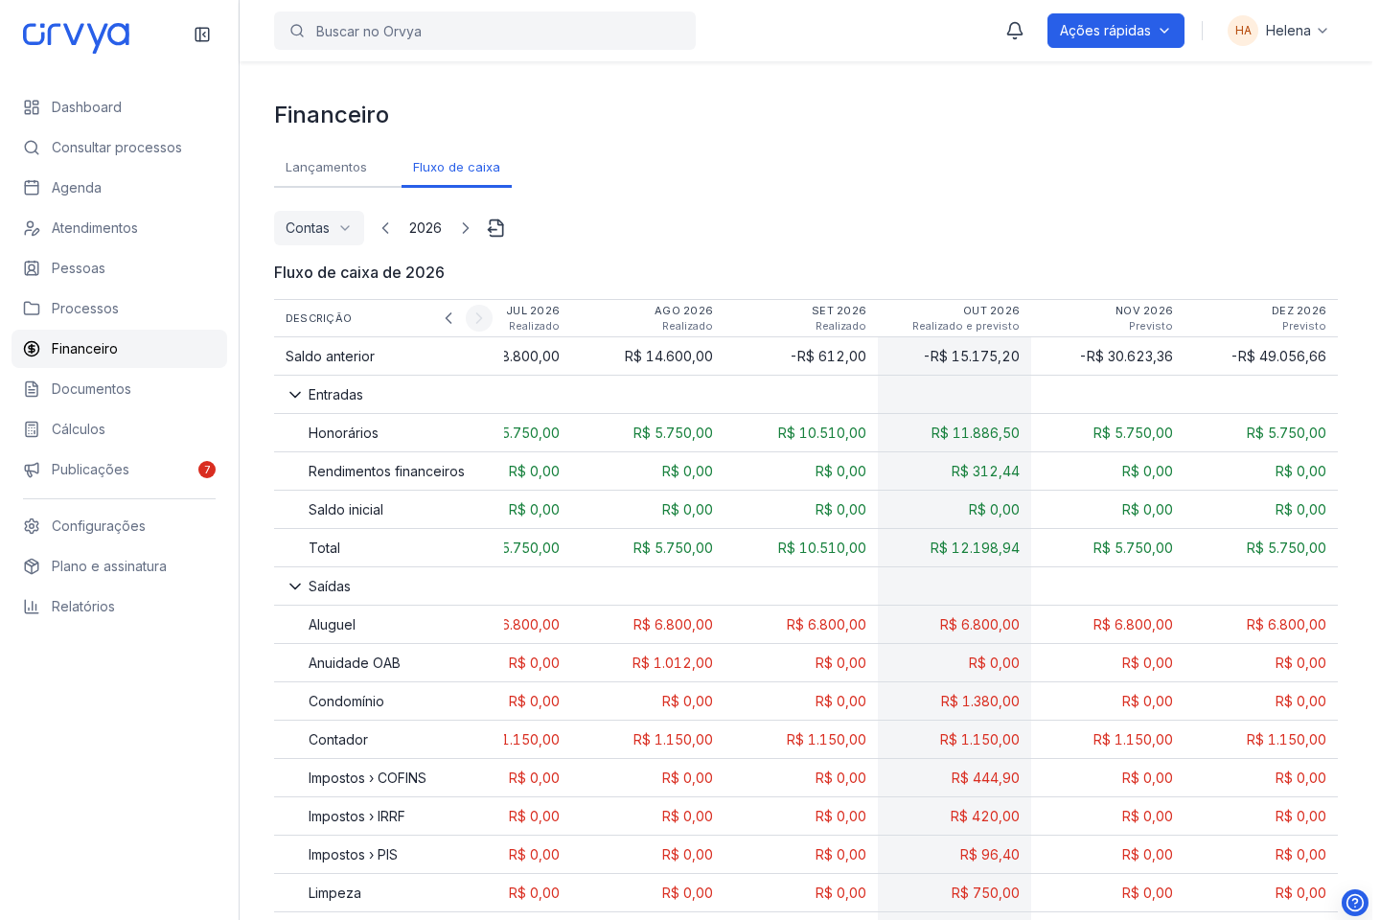This screenshot has height=920, width=1380.
Task: Click Rendimentos financeiros R$ 312,44
Action: tap(985, 471)
